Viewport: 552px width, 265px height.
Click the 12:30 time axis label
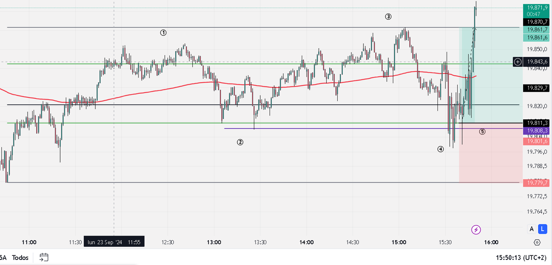(x=168, y=242)
